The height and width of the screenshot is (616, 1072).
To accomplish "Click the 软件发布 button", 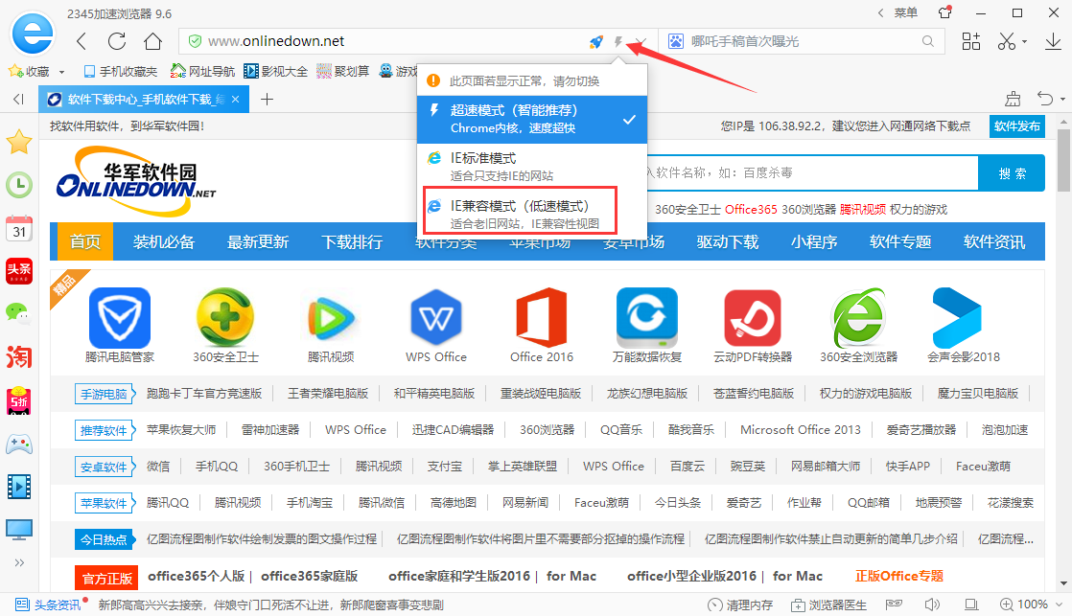I will pos(1017,126).
